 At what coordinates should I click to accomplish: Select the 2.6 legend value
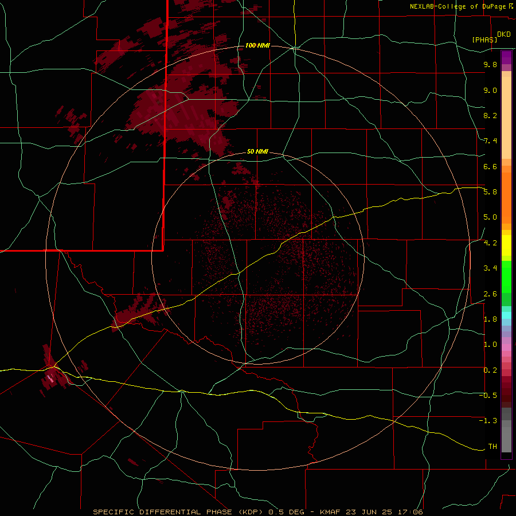click(490, 294)
